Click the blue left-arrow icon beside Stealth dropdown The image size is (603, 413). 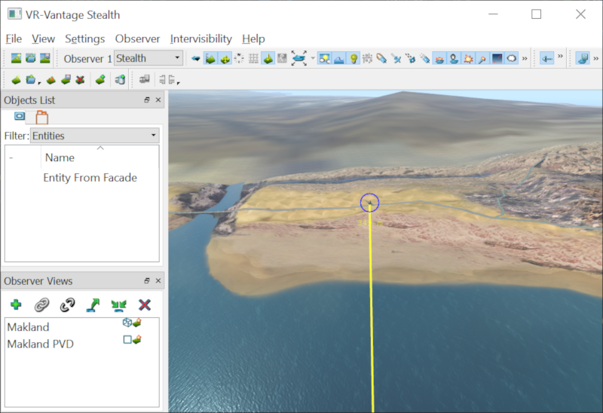196,59
